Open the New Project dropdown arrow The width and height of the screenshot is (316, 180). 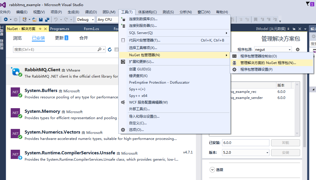30,20
